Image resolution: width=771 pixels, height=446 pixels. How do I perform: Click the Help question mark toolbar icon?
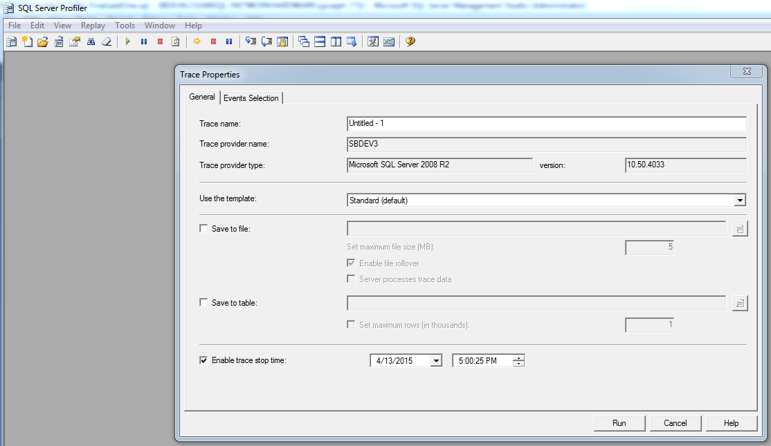pos(410,41)
